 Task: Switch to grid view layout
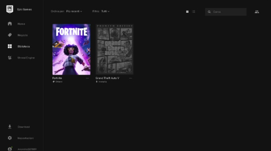[x=187, y=12]
